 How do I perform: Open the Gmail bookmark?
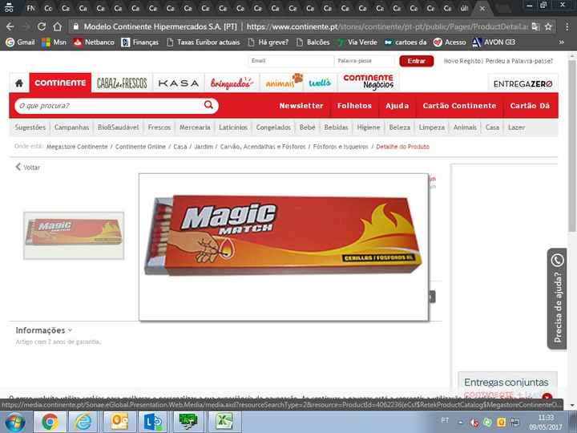[x=21, y=42]
